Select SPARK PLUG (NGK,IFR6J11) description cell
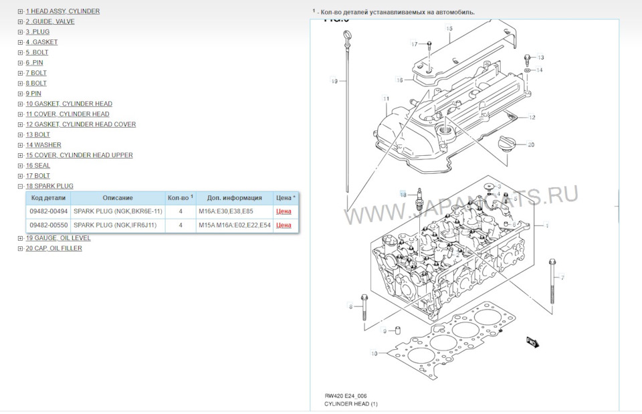Image resolution: width=642 pixels, height=414 pixels. (x=118, y=225)
